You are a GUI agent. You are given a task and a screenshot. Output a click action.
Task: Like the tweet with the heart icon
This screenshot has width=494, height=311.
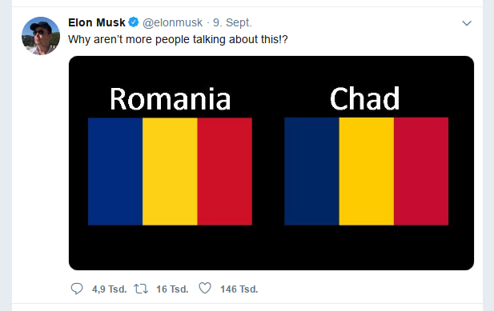tap(205, 288)
